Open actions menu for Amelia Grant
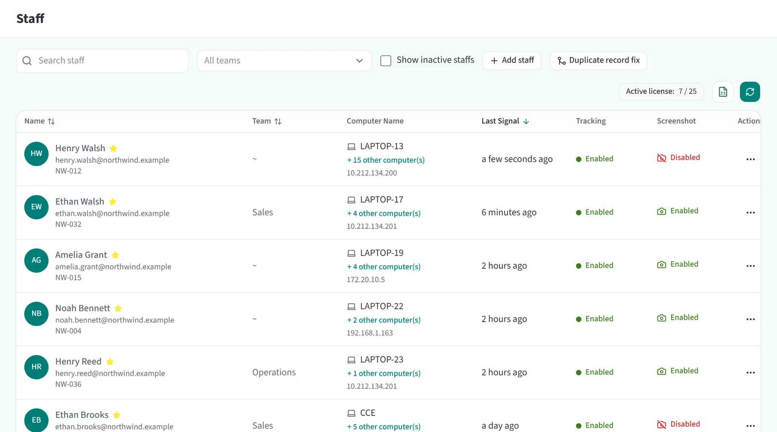The width and height of the screenshot is (777, 432). click(x=750, y=266)
